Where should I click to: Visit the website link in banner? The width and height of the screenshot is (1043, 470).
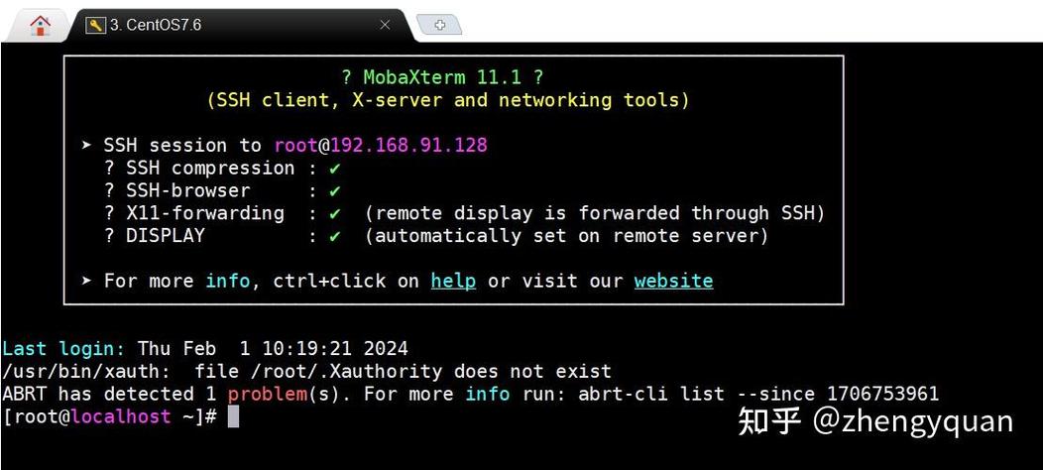point(673,281)
